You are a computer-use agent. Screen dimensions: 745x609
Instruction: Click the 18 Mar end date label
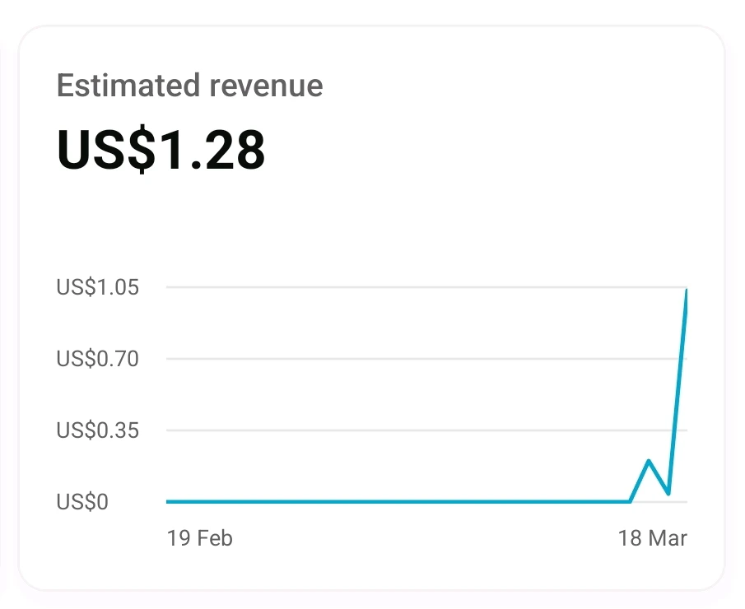(x=652, y=538)
